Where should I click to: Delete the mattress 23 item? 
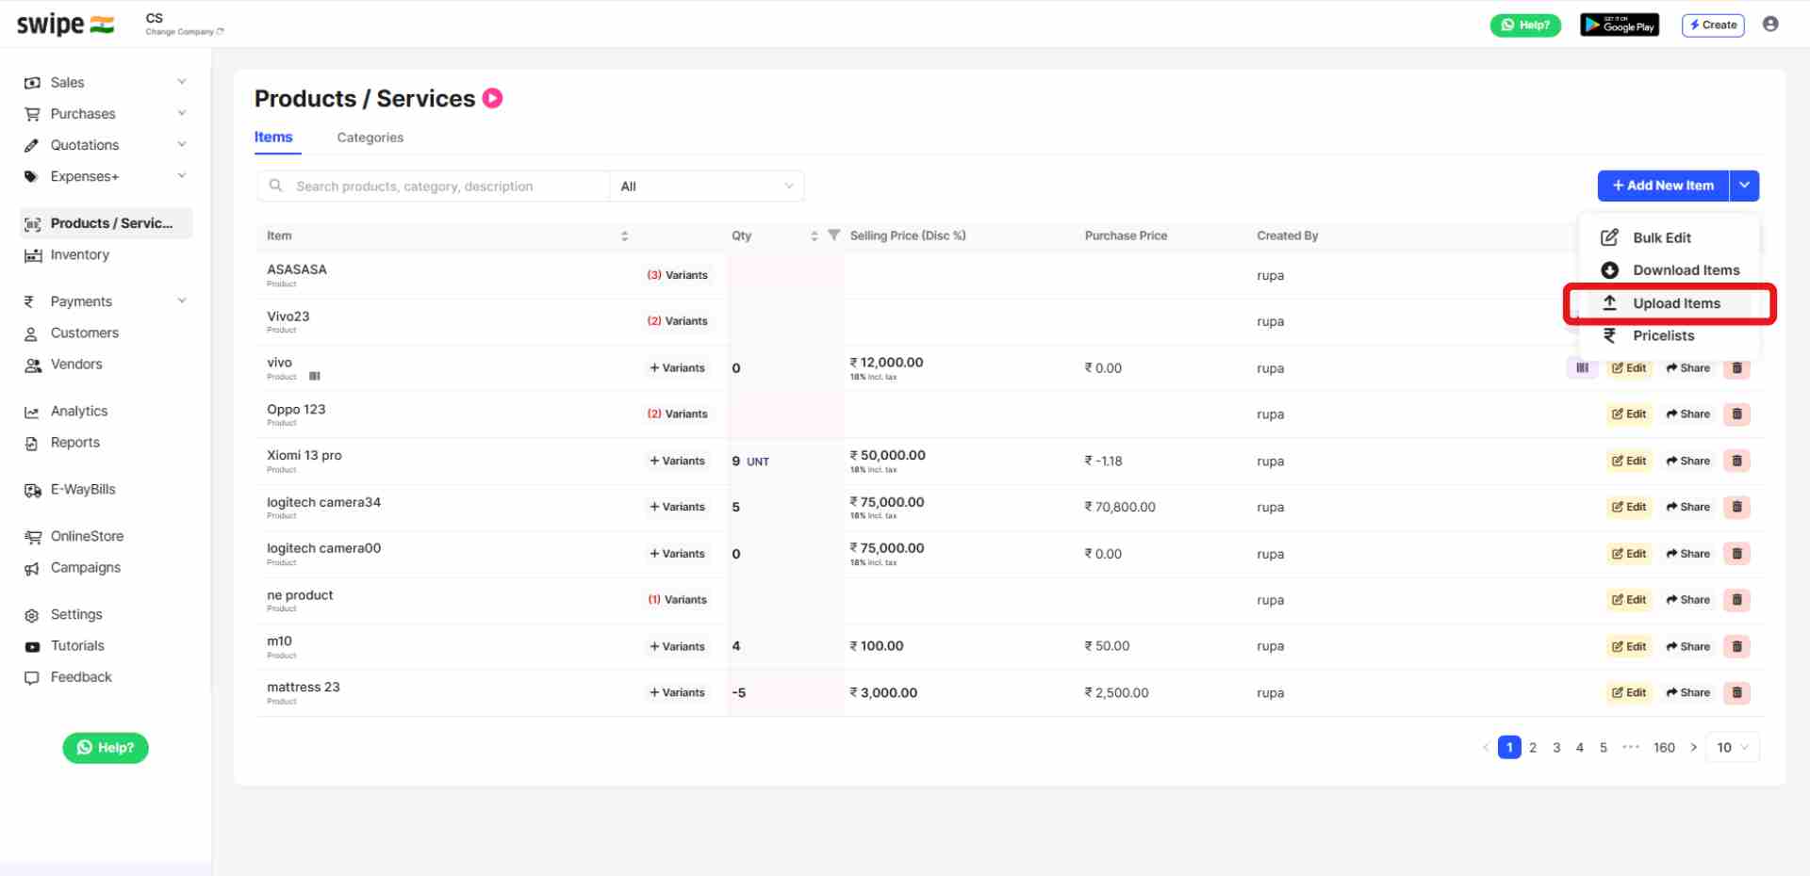1736,692
